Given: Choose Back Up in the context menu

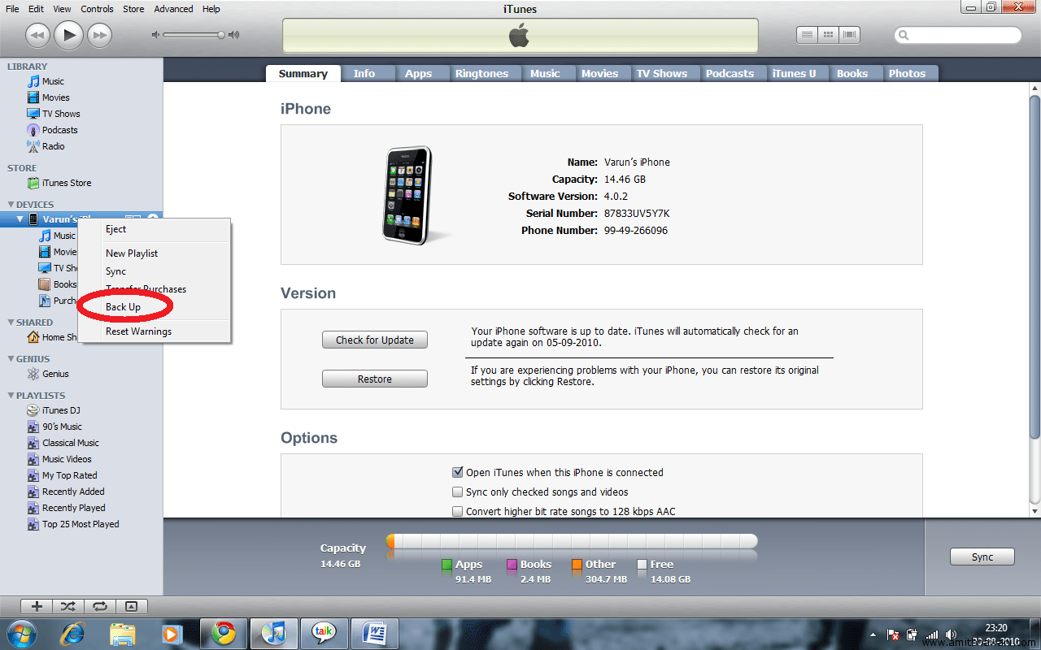Looking at the screenshot, I should (x=154, y=307).
